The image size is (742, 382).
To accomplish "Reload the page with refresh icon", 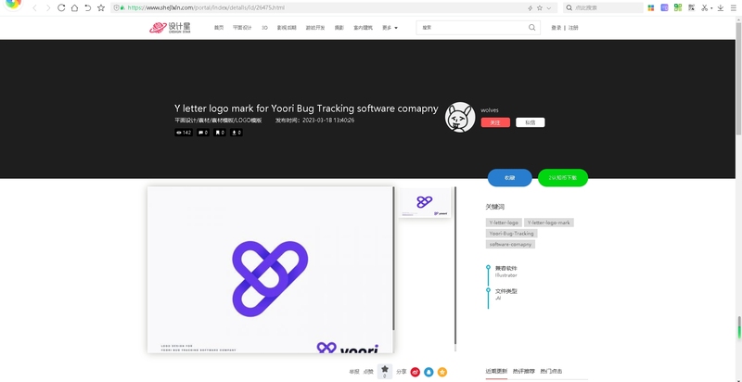I will [x=61, y=7].
